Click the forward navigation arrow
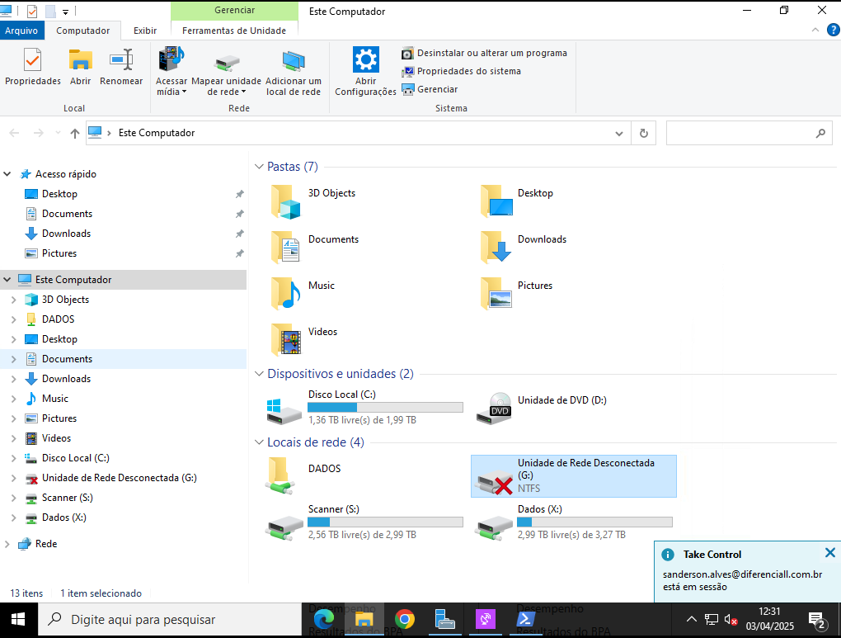This screenshot has height=638, width=841. pyautogui.click(x=39, y=133)
